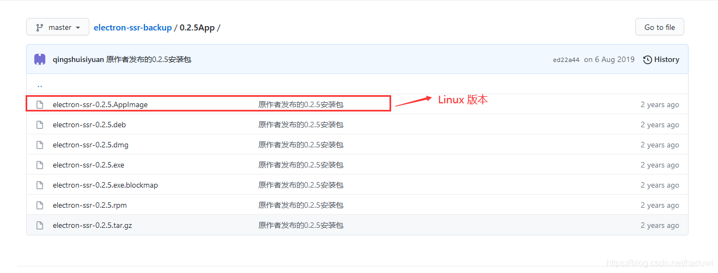Screen dimensions: 718x273
Task: Open electron-ssr-0.2.5.rpm file
Action: pos(90,205)
